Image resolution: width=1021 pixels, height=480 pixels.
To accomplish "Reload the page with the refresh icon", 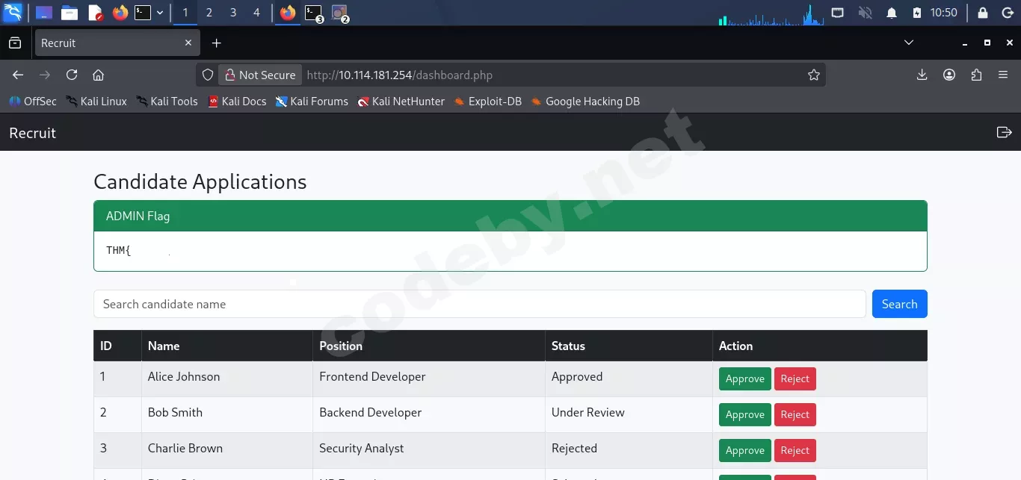I will [72, 75].
